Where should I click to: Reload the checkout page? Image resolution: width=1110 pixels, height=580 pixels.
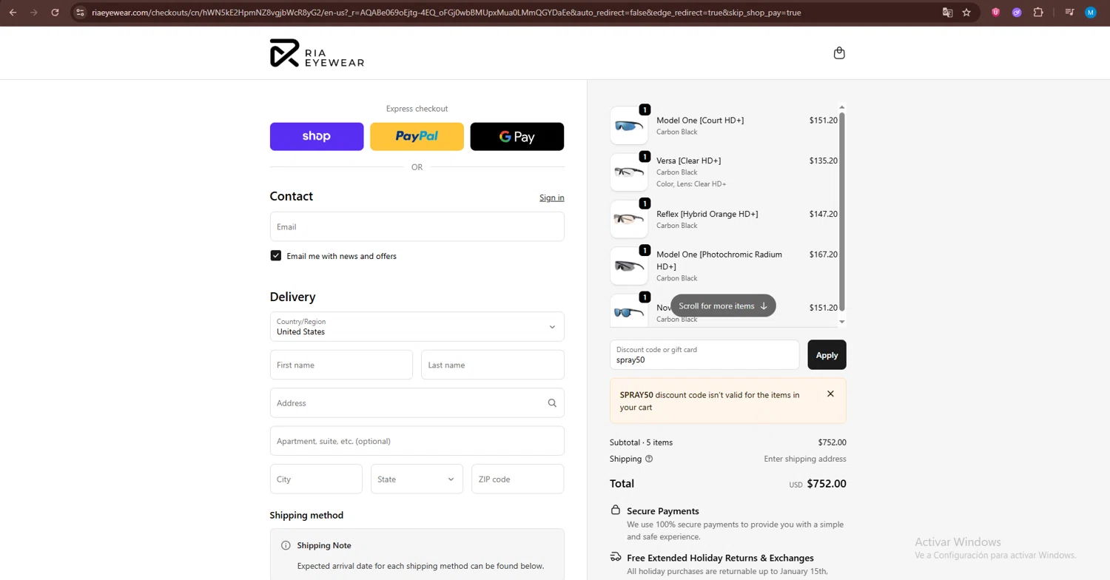[55, 13]
